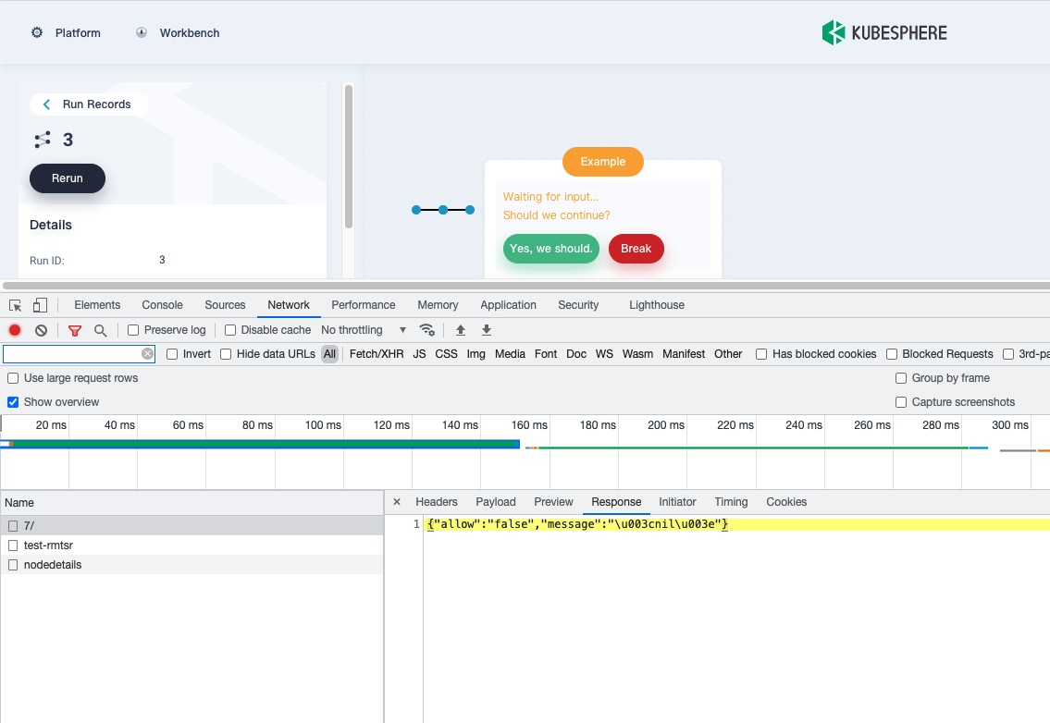The height and width of the screenshot is (723, 1050).
Task: Click the Rerun button
Action: [67, 178]
